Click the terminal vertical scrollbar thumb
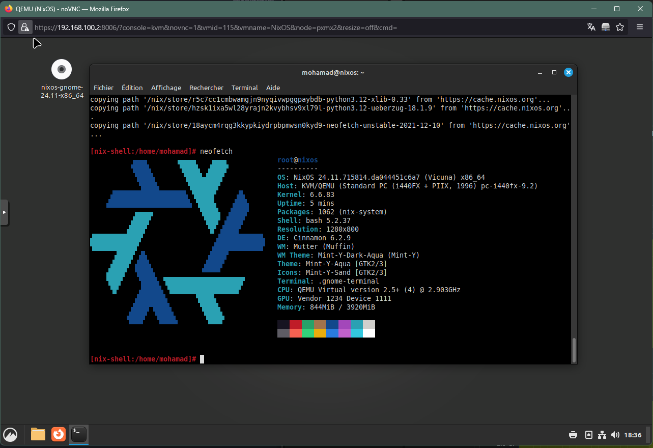This screenshot has width=653, height=448. coord(574,349)
